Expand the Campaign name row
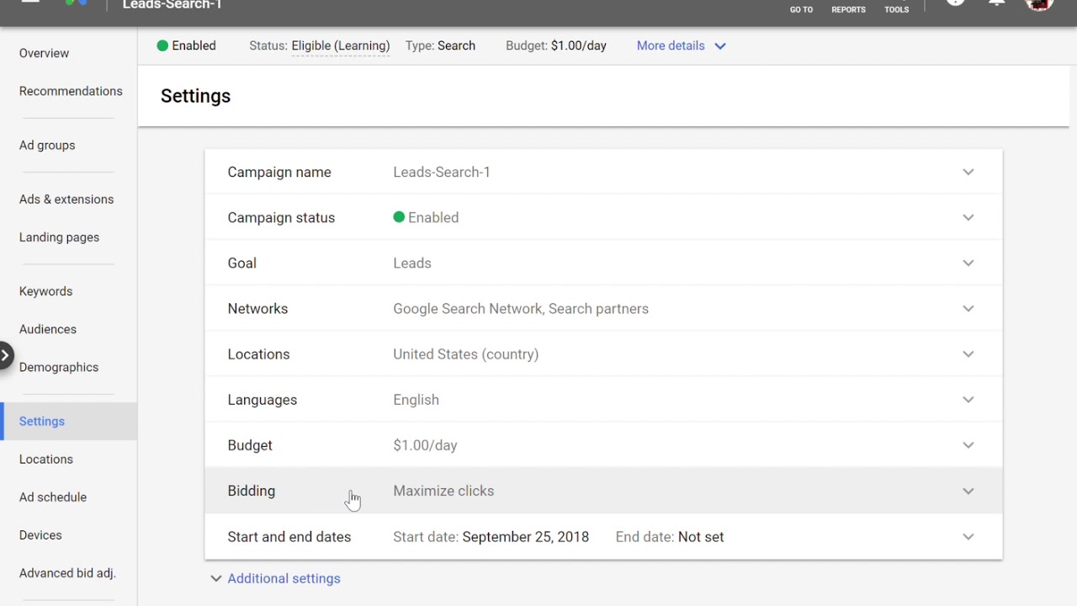This screenshot has height=606, width=1077. click(968, 172)
